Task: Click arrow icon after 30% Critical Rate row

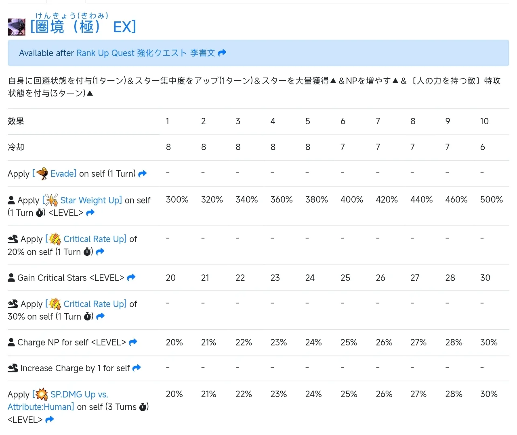Action: (101, 316)
